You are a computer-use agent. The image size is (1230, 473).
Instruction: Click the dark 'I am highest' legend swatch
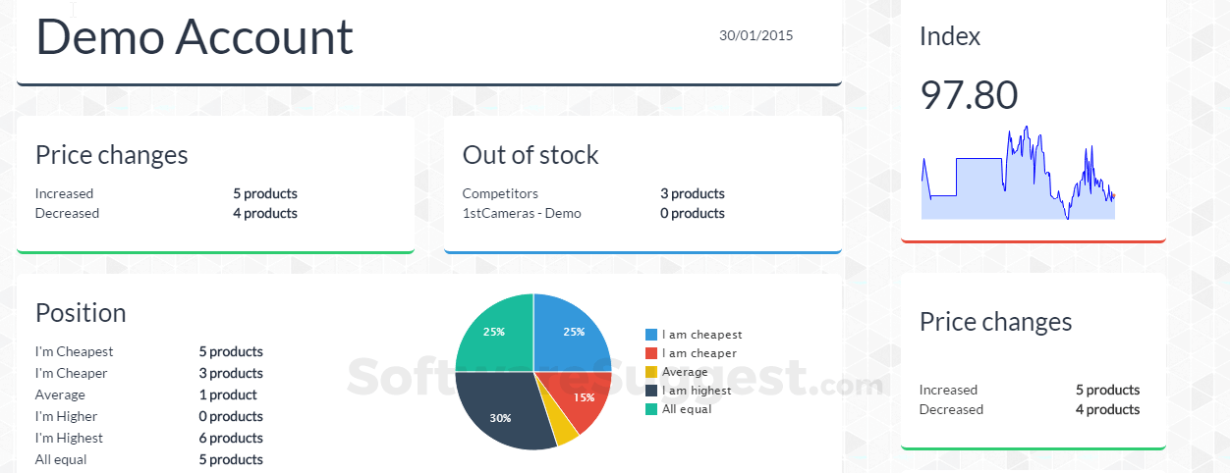[650, 391]
